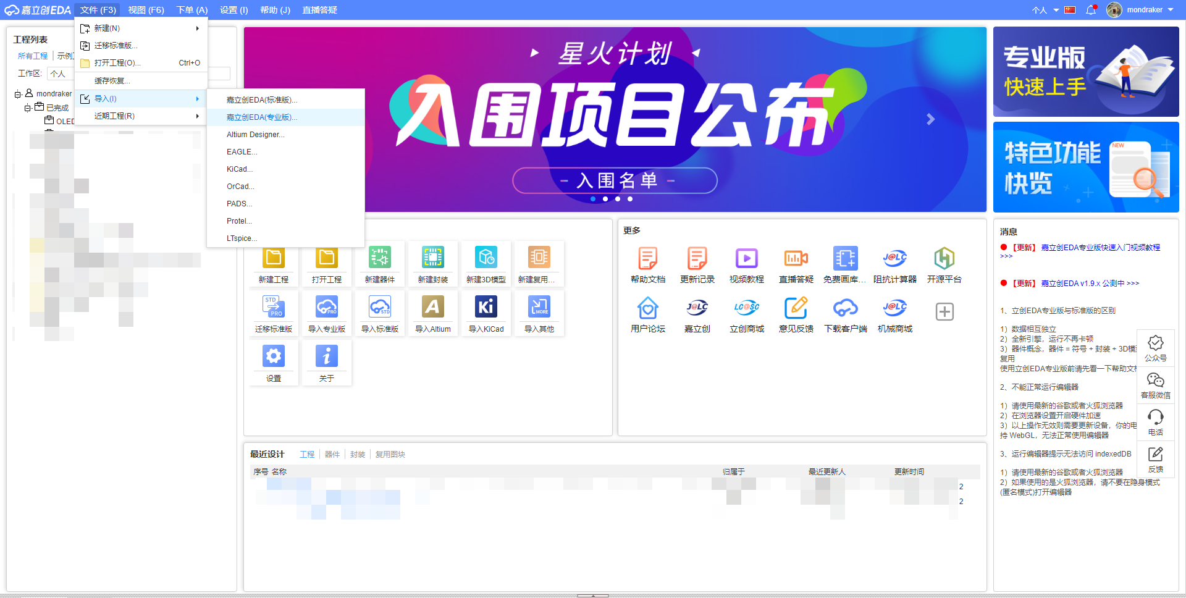This screenshot has width=1186, height=598.
Task: Switch to the 封装 tab in 最近设计
Action: [357, 455]
